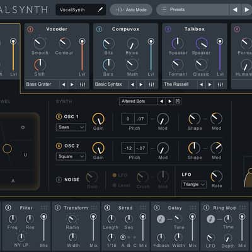Click the Talkbox Lvl slider

pyautogui.click(x=220, y=55)
